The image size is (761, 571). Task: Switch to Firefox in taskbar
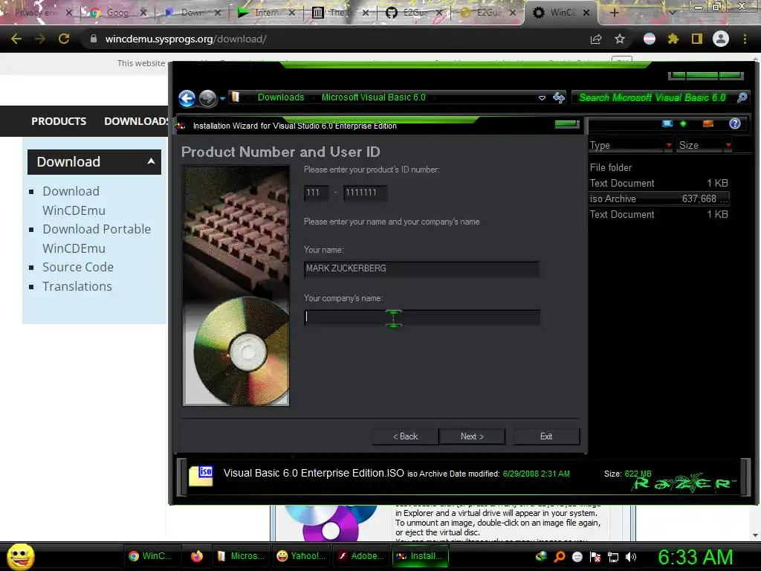click(x=196, y=556)
